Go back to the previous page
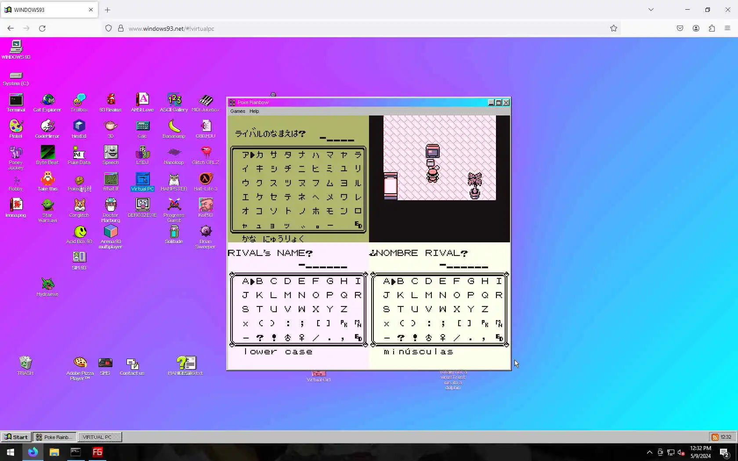Screen dimensions: 738x461 (11, 29)
